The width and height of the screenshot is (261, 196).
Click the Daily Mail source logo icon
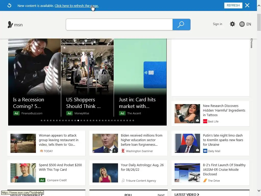pyautogui.click(x=205, y=151)
